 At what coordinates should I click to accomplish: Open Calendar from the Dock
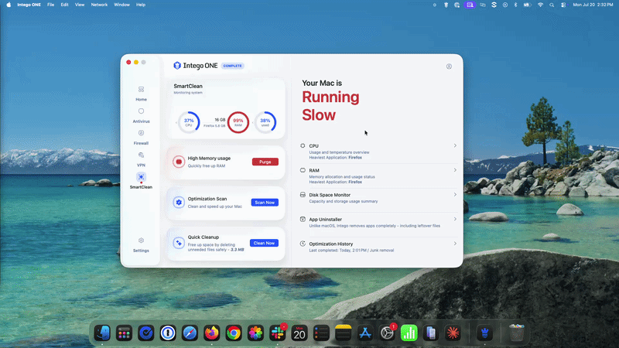tap(299, 333)
